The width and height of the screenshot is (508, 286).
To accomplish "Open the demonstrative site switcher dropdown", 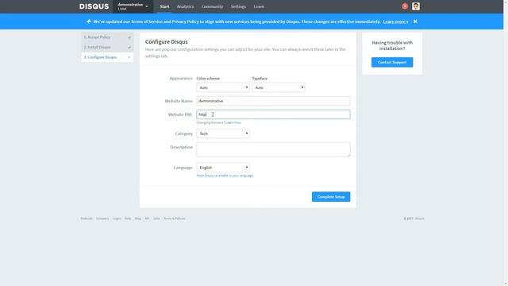I will pyautogui.click(x=133, y=6).
